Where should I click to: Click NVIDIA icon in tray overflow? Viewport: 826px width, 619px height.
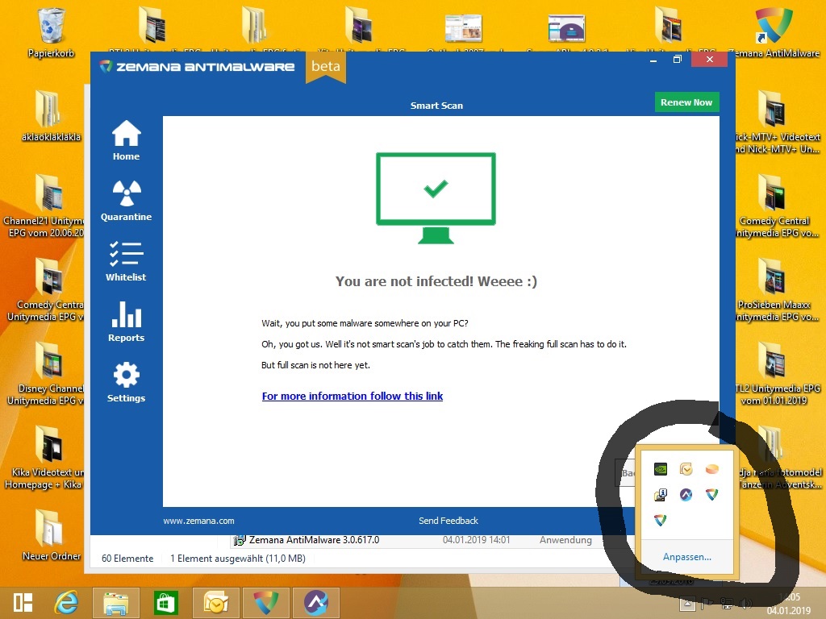[x=660, y=468]
